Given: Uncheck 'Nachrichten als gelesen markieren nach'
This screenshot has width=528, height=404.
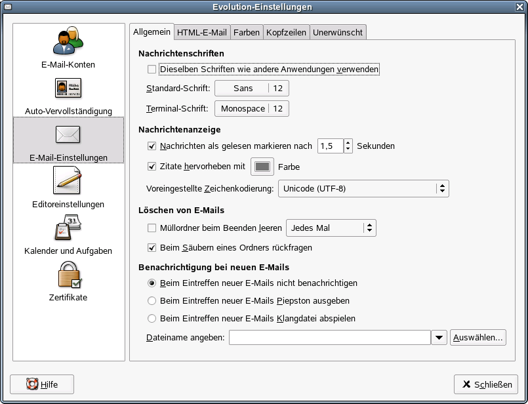Looking at the screenshot, I should tap(153, 146).
